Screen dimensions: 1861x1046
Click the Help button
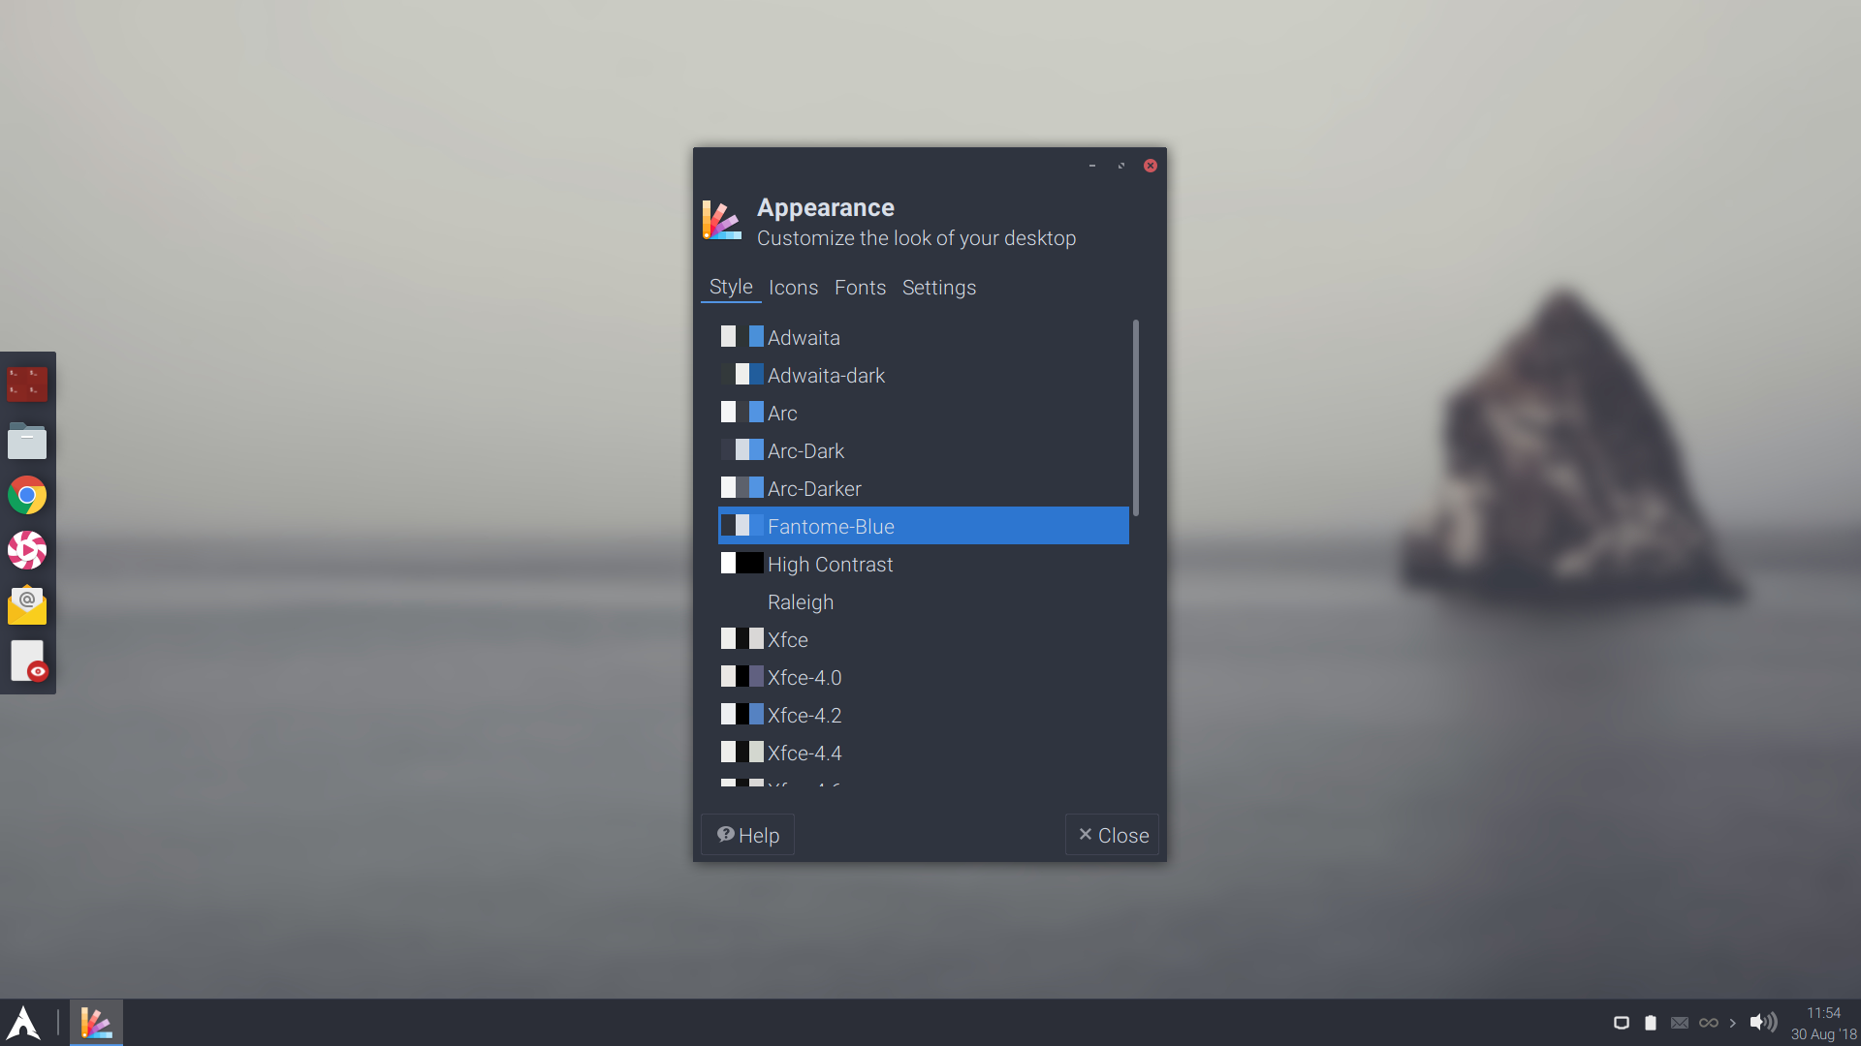[x=747, y=835]
